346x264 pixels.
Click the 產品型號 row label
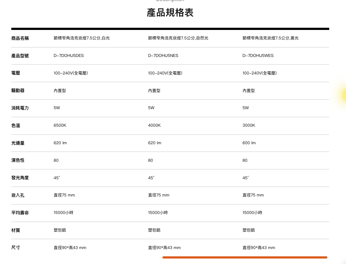[20, 56]
